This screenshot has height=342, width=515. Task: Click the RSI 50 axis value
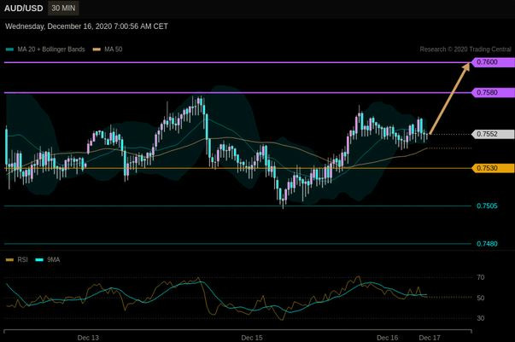coord(481,298)
